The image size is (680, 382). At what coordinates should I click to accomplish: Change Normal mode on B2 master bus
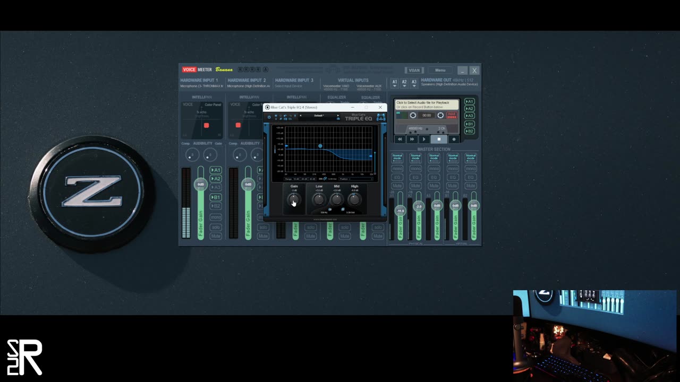471,157
